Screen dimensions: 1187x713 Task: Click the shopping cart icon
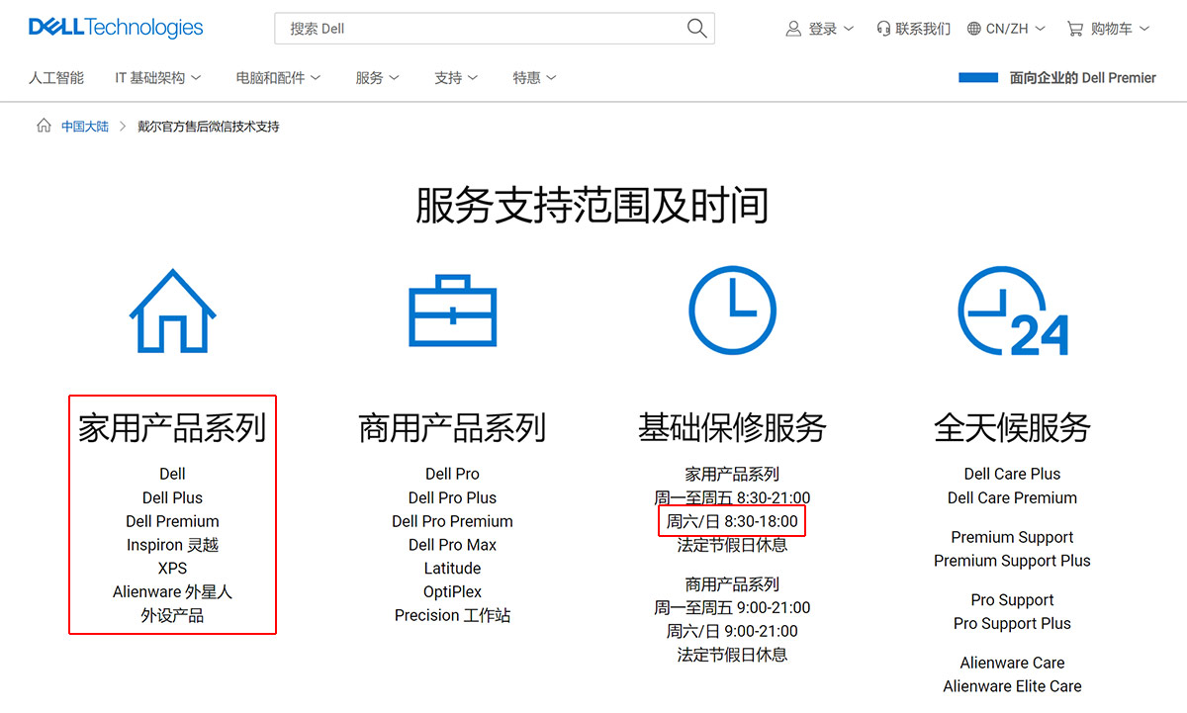[1075, 29]
